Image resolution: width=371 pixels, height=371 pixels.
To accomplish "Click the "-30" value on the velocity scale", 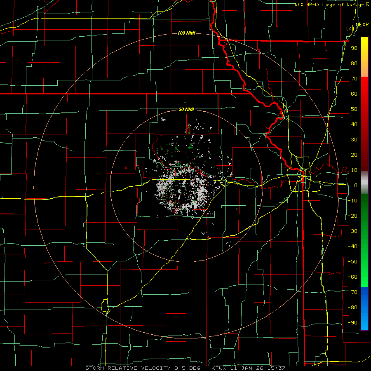I will click(x=352, y=231).
